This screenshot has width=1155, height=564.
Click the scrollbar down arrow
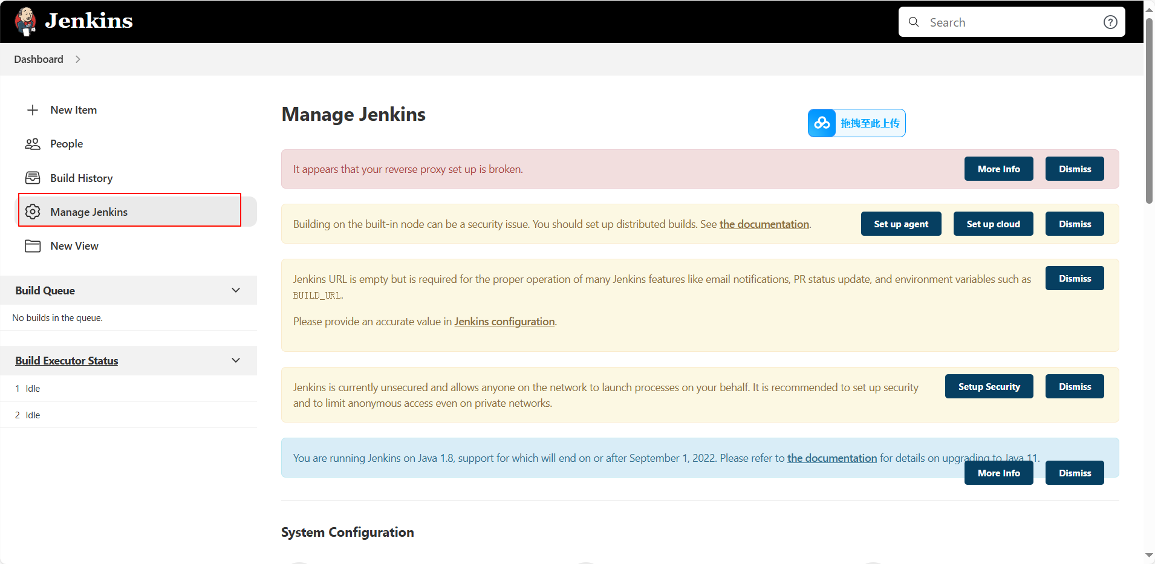click(1149, 555)
